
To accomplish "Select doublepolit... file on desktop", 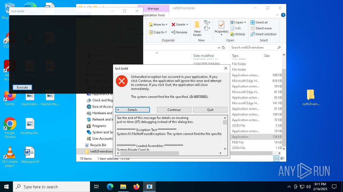I will tap(30, 126).
